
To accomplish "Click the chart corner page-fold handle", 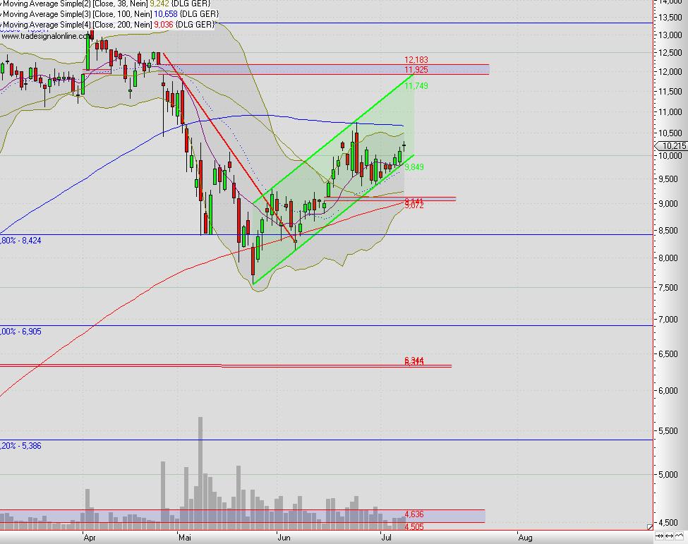I will (x=650, y=527).
